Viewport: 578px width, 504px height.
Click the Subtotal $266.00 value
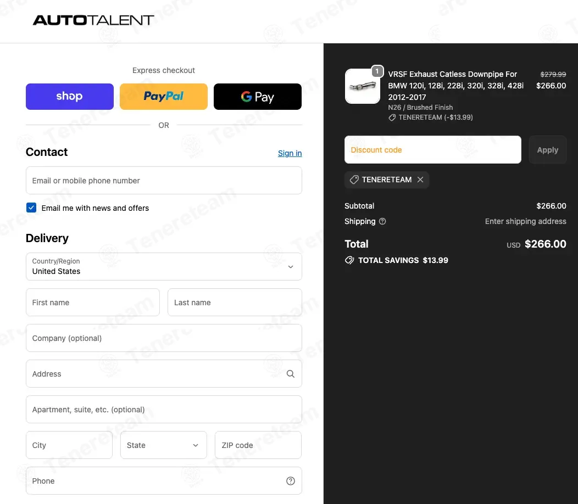pos(551,206)
